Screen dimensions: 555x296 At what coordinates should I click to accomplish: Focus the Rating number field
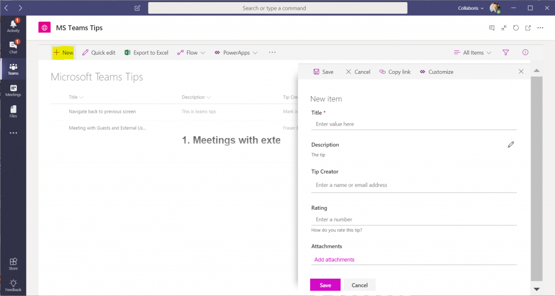pyautogui.click(x=414, y=220)
